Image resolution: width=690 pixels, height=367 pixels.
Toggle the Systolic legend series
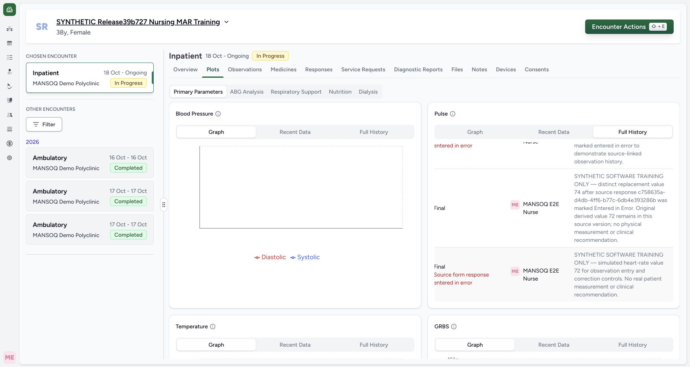coord(305,257)
